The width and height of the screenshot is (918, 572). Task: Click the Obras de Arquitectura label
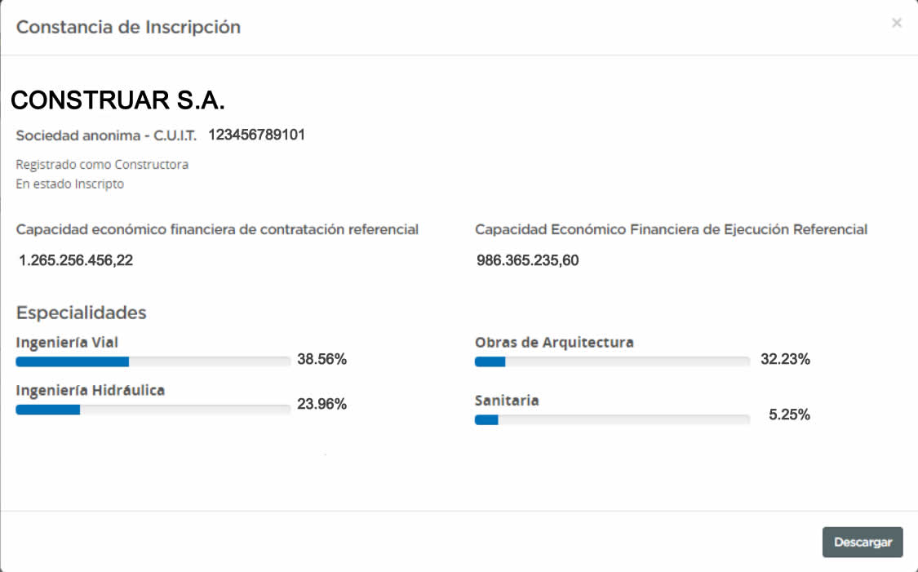point(554,342)
